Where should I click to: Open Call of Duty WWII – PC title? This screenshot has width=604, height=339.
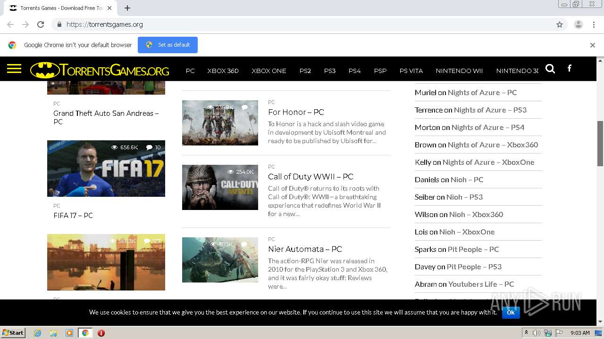click(310, 177)
